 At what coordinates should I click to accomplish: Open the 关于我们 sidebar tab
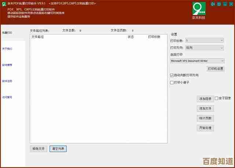[7, 49]
